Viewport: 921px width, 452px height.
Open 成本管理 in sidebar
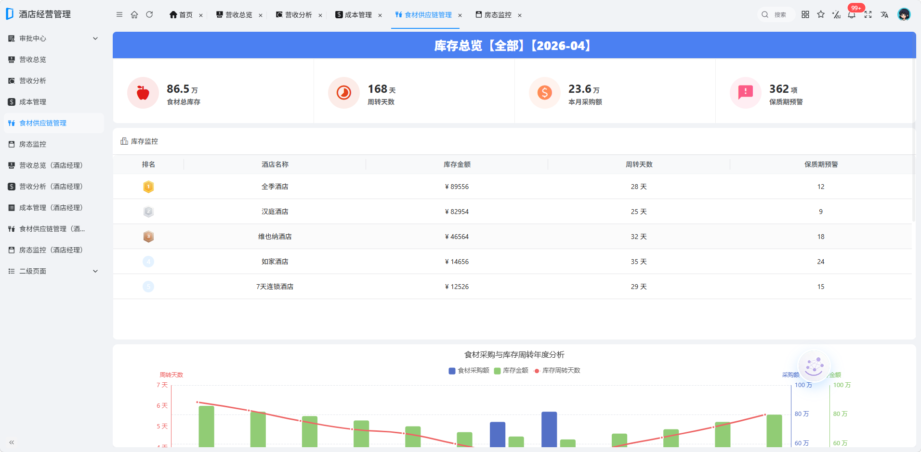(x=54, y=102)
